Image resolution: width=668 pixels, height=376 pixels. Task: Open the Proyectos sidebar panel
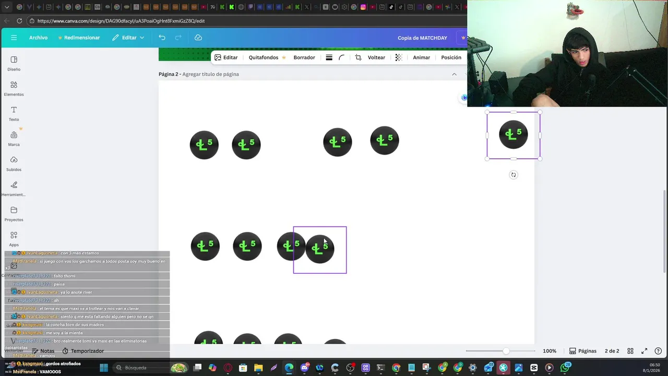[14, 214]
